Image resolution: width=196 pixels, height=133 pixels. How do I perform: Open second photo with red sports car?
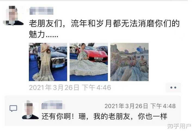89,62
